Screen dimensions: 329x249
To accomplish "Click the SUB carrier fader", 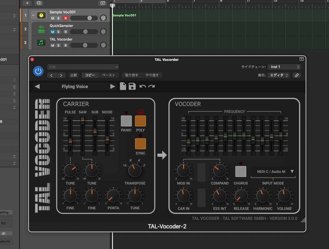I will click(x=95, y=132).
